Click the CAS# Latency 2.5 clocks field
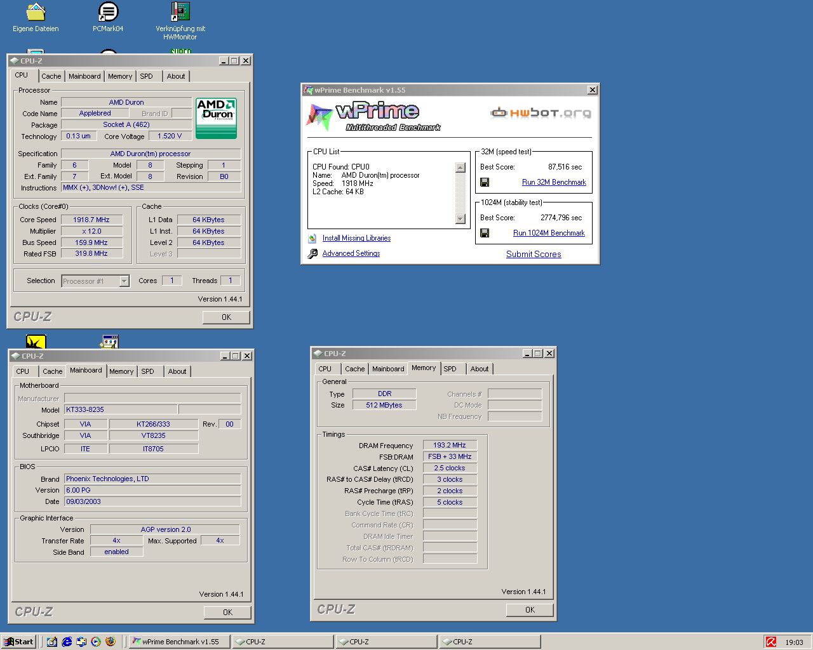Viewport: 813px width, 650px height. pos(450,468)
